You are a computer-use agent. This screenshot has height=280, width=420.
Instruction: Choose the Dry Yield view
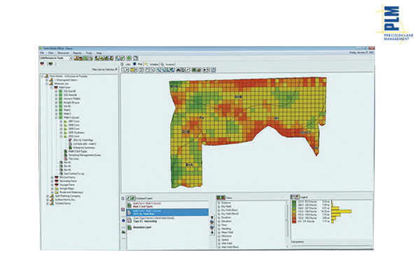click(226, 206)
